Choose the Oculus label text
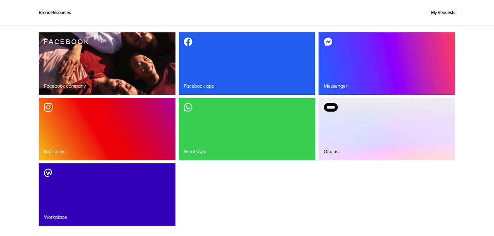 coord(331,152)
